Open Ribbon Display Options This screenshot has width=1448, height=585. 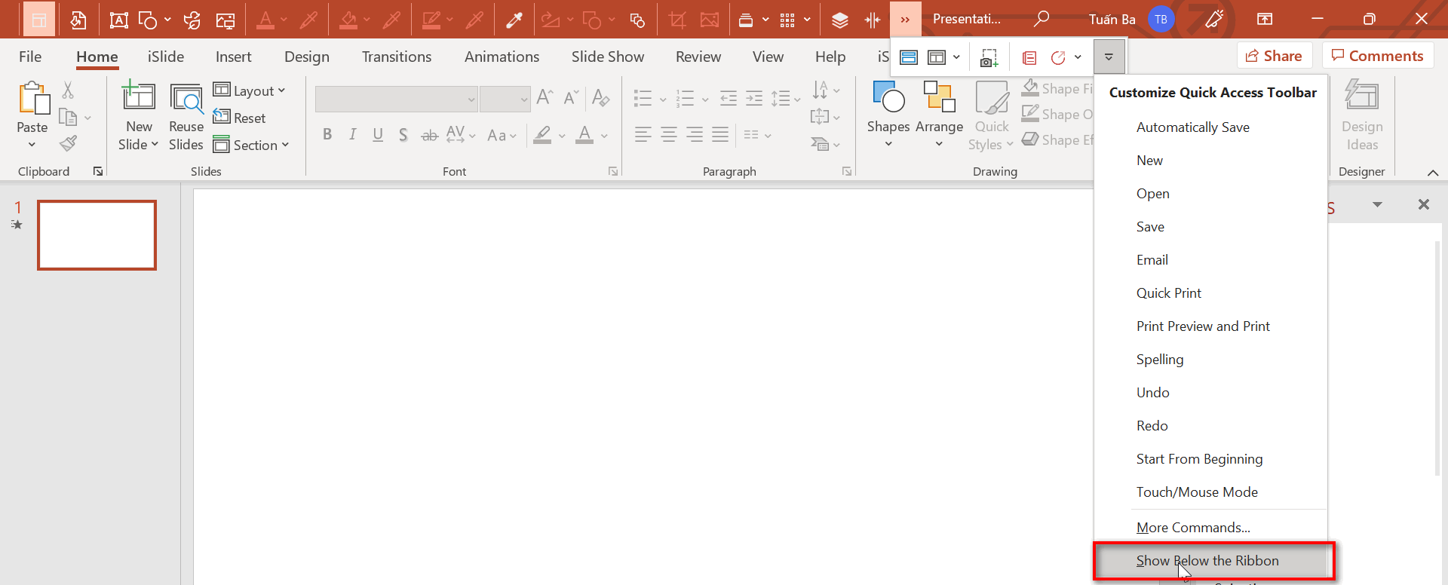1265,19
